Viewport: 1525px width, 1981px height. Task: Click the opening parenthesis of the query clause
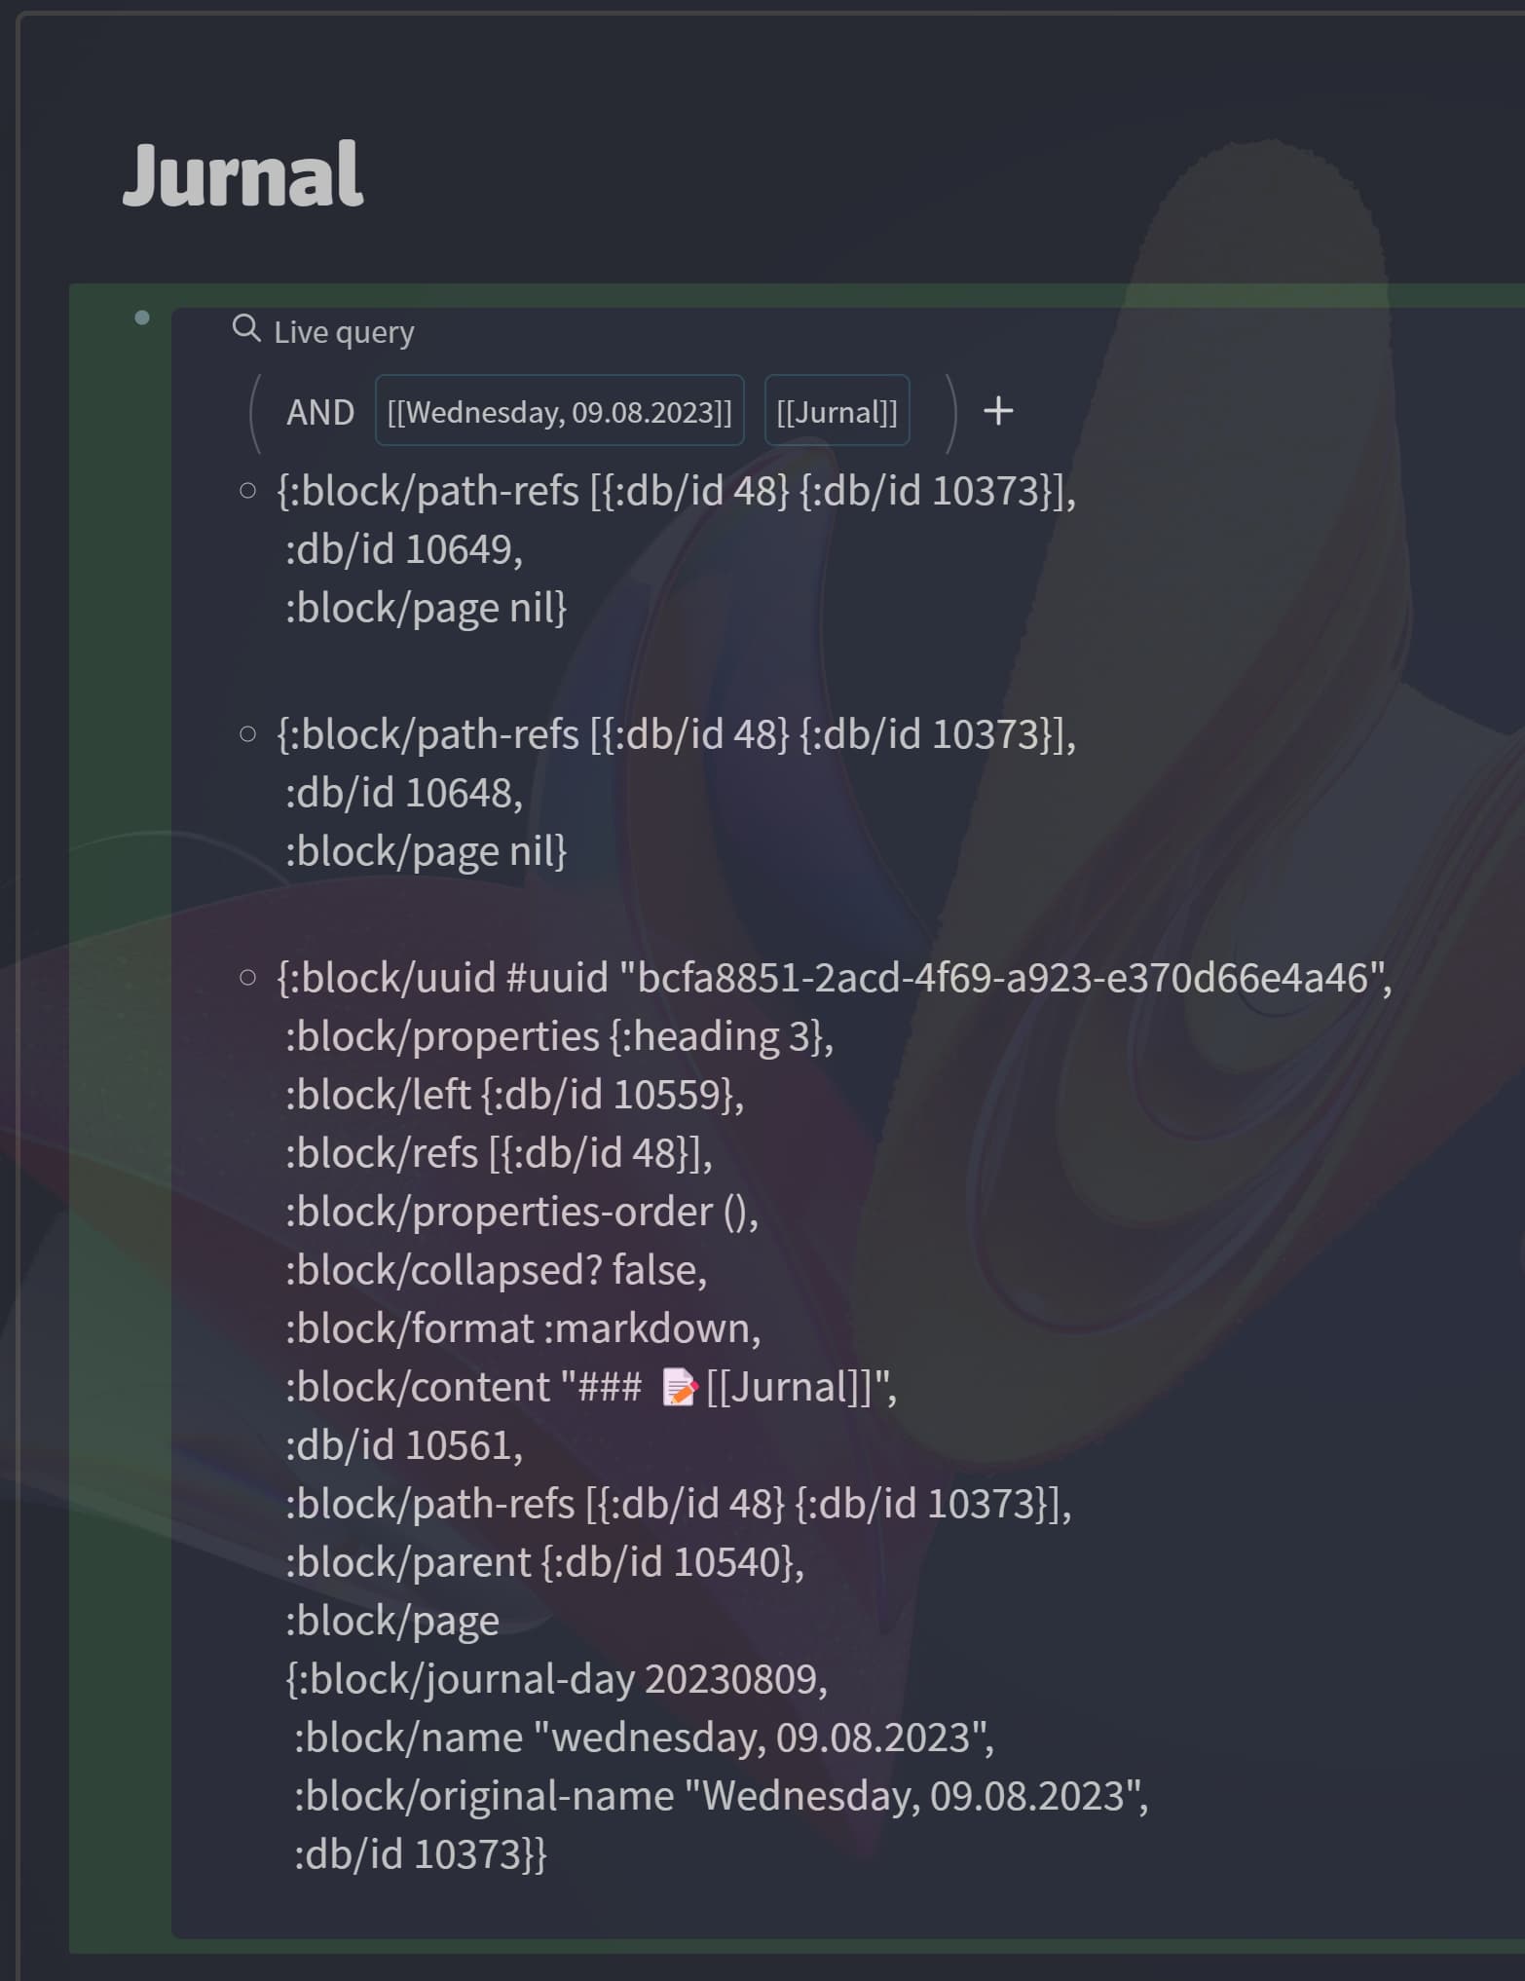coord(255,413)
